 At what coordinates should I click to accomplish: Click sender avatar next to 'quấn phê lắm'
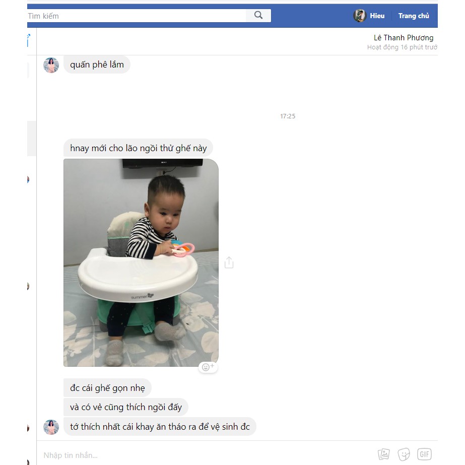click(x=51, y=65)
